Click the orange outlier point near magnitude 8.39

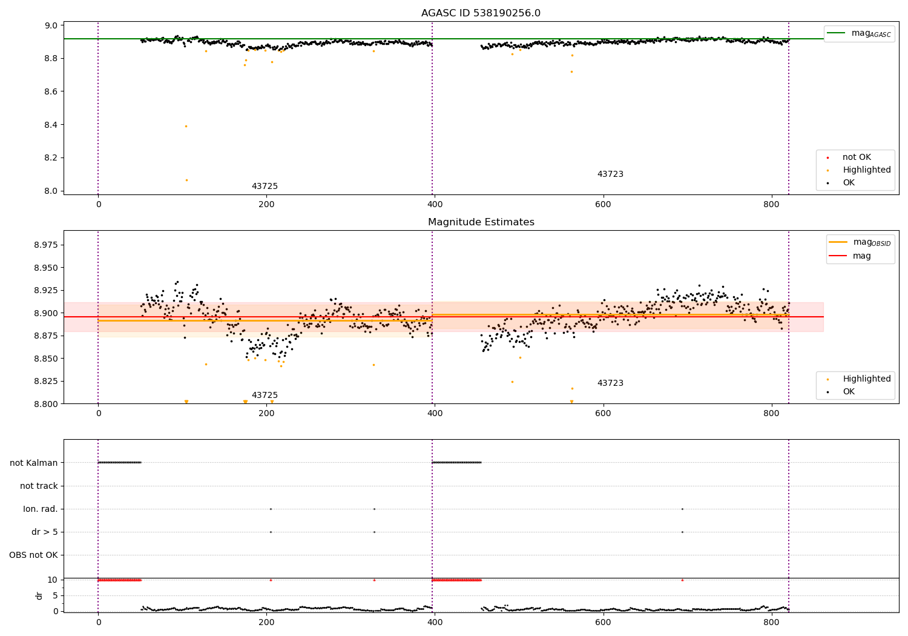186,126
